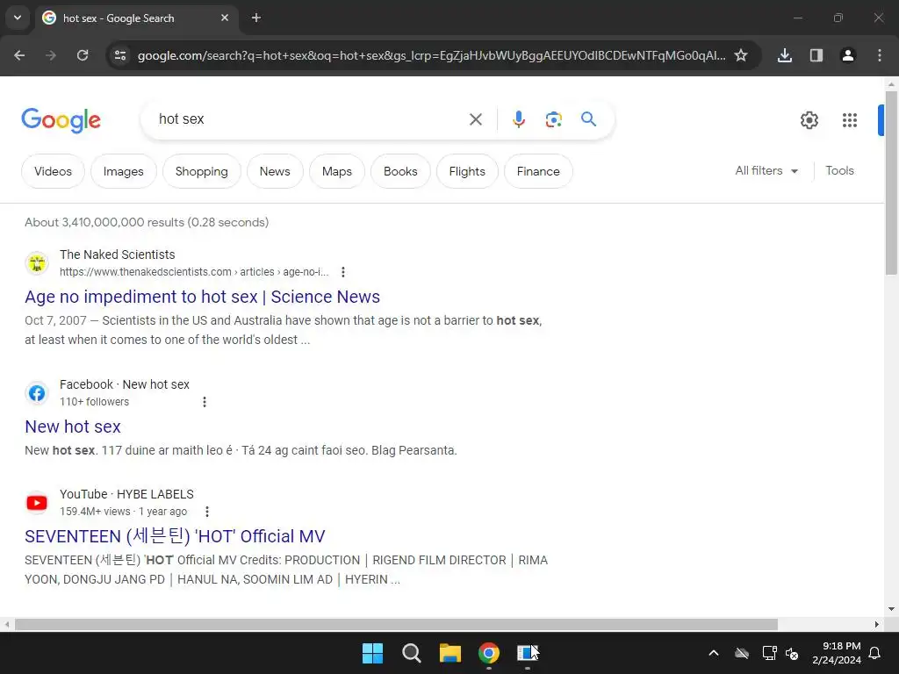
Task: Switch to the Videos filter
Action: click(x=53, y=171)
